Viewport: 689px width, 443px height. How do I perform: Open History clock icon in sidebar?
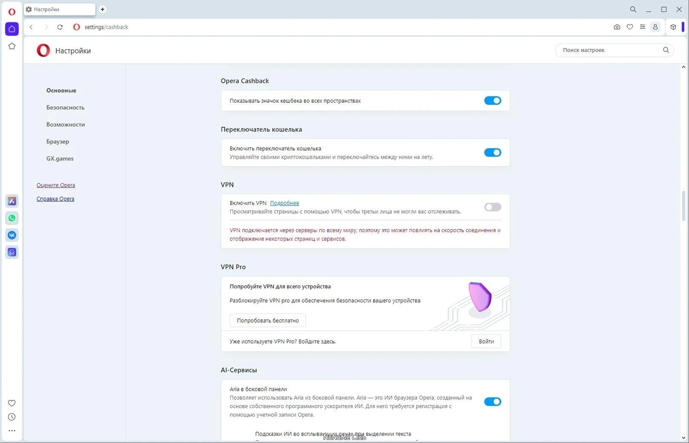click(11, 417)
